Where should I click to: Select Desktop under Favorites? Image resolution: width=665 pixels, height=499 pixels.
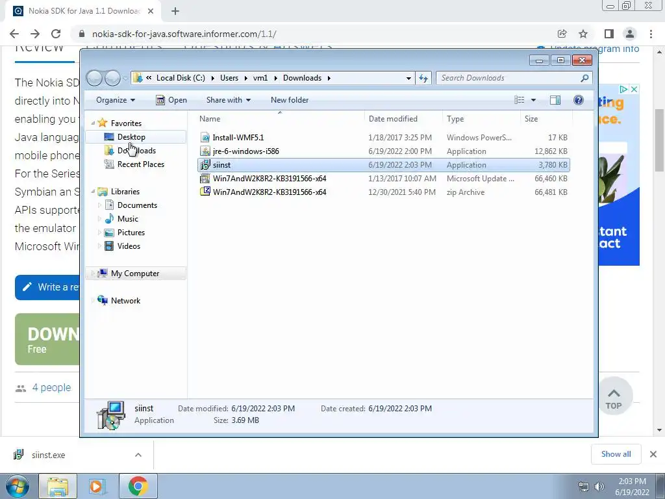131,137
